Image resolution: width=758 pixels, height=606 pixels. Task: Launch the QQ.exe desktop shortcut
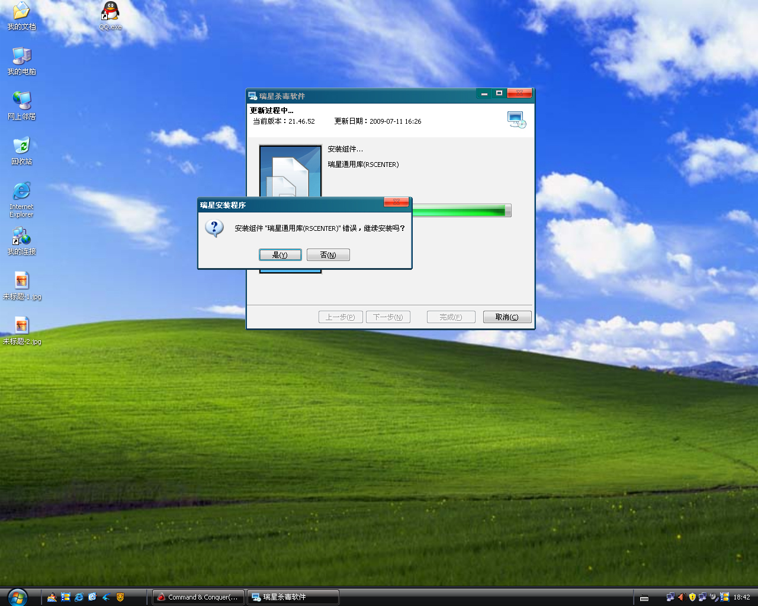(x=110, y=16)
